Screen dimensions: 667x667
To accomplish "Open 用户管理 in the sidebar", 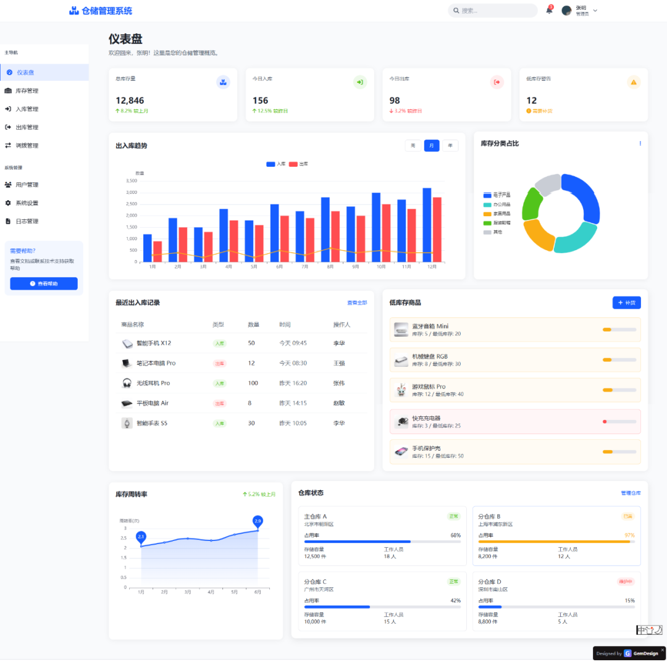I will pos(44,185).
